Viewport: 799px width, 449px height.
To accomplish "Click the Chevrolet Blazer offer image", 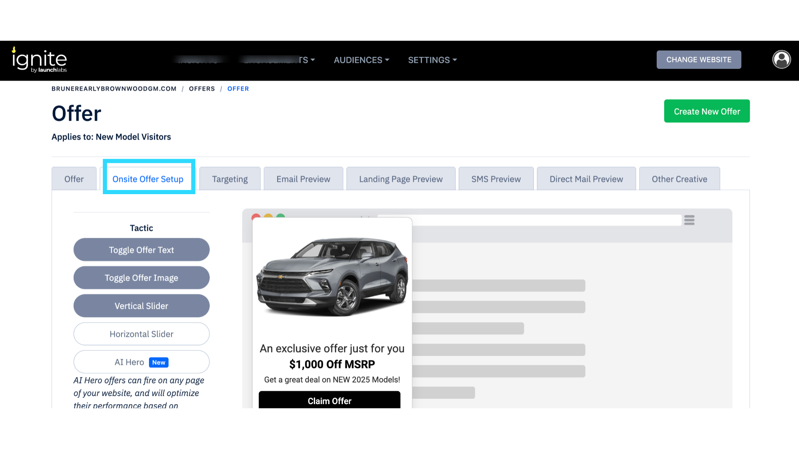I will click(x=332, y=276).
